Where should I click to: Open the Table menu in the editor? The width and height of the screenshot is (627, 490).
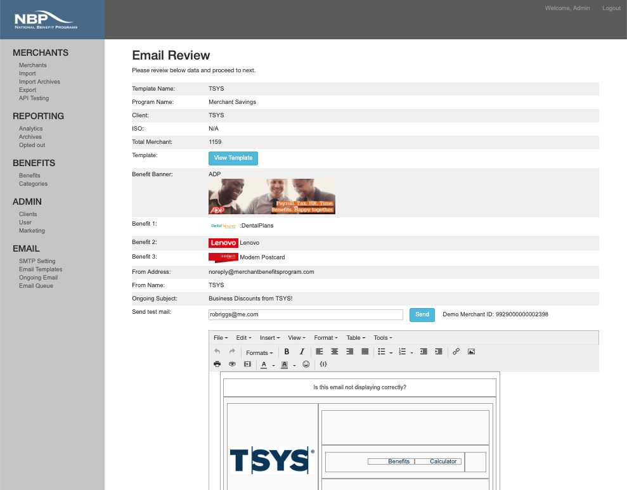click(355, 338)
